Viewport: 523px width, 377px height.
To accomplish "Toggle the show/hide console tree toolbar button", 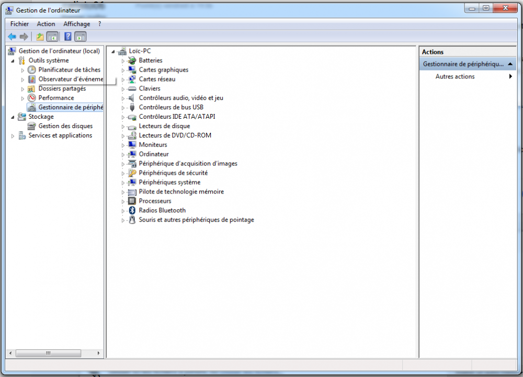I will (52, 37).
